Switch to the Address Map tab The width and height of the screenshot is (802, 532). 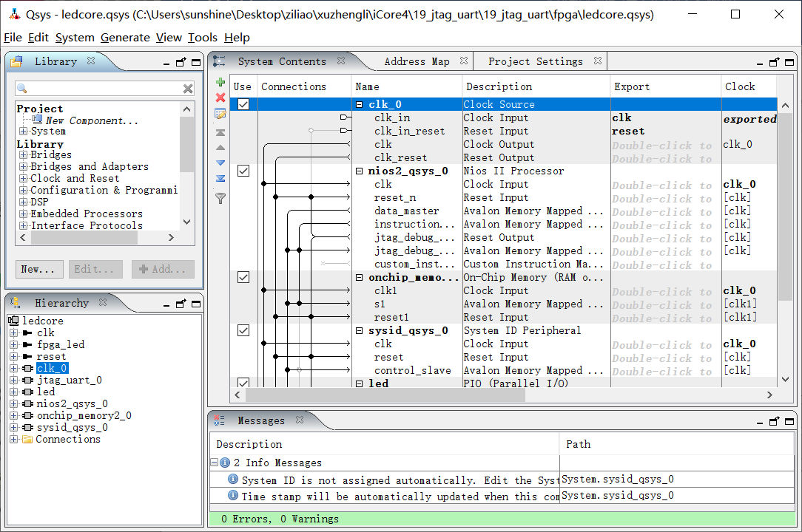417,61
